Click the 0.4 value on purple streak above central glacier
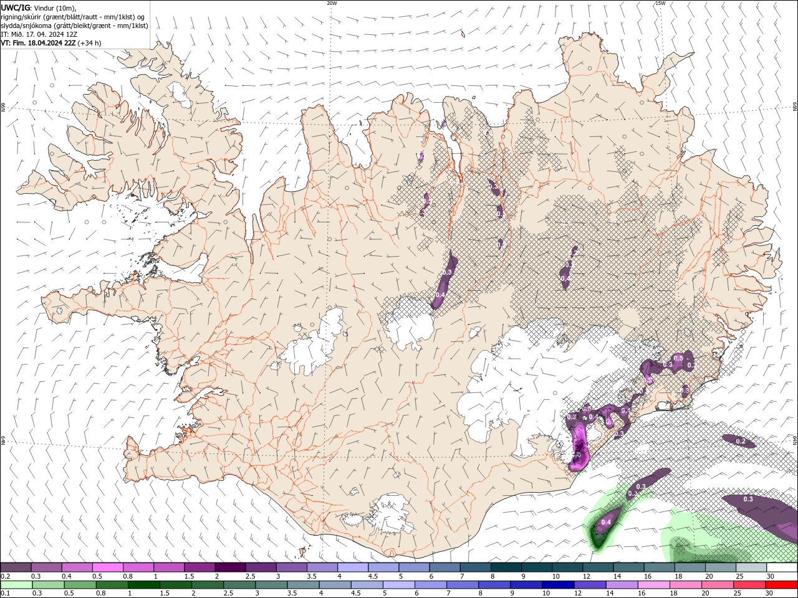The image size is (798, 598). coord(440,295)
